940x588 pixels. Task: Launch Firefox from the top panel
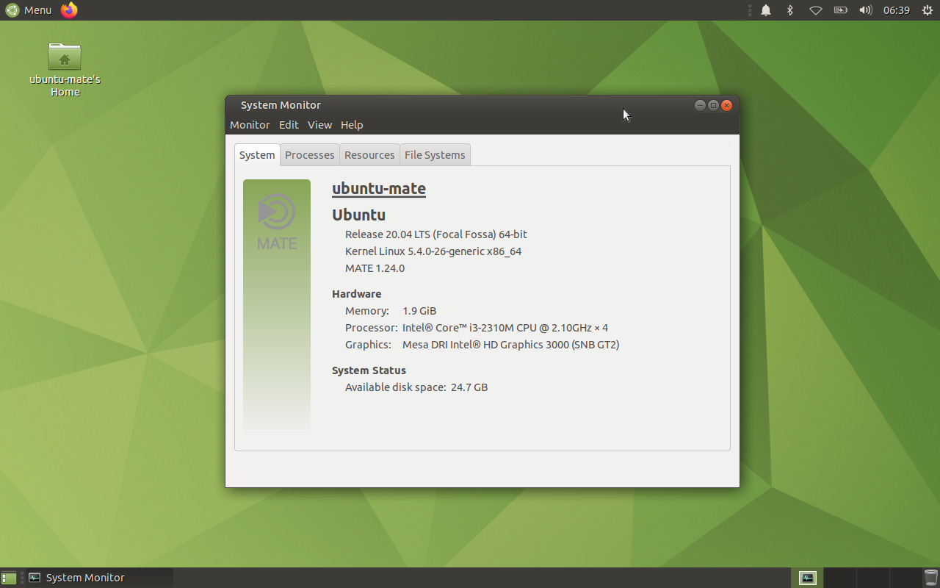coord(69,10)
